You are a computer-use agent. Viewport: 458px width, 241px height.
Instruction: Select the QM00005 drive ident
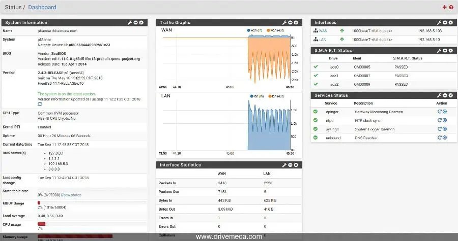pyautogui.click(x=362, y=67)
